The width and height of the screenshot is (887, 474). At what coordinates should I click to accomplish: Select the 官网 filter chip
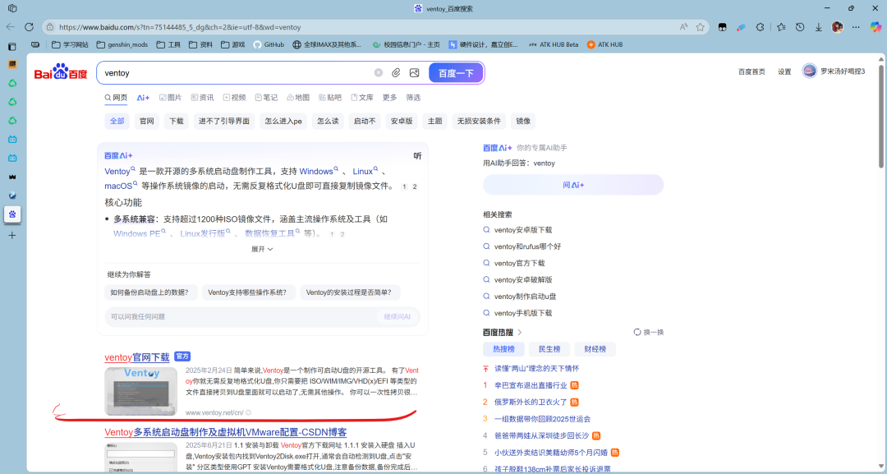[146, 121]
